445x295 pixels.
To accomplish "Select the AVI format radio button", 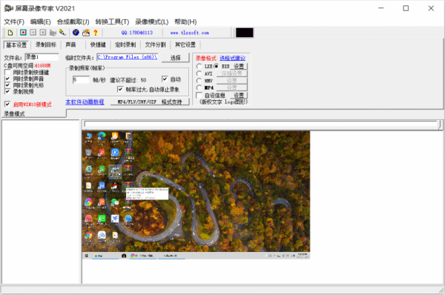I will click(199, 73).
